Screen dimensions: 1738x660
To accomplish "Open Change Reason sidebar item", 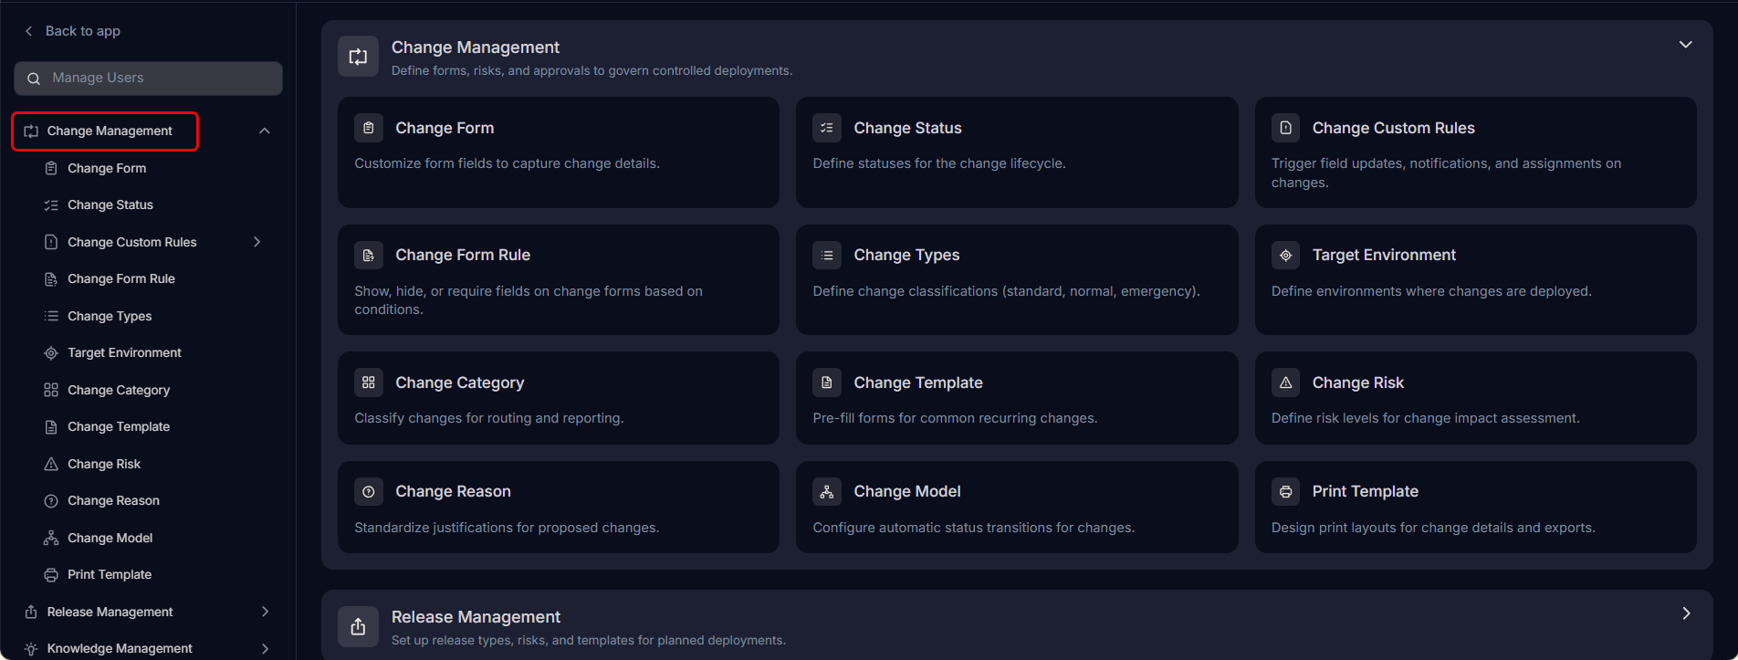I will tap(113, 501).
